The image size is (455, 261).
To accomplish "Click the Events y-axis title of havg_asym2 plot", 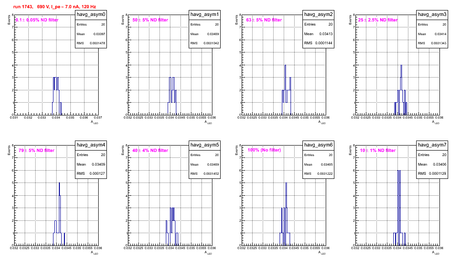I will 237,20.
